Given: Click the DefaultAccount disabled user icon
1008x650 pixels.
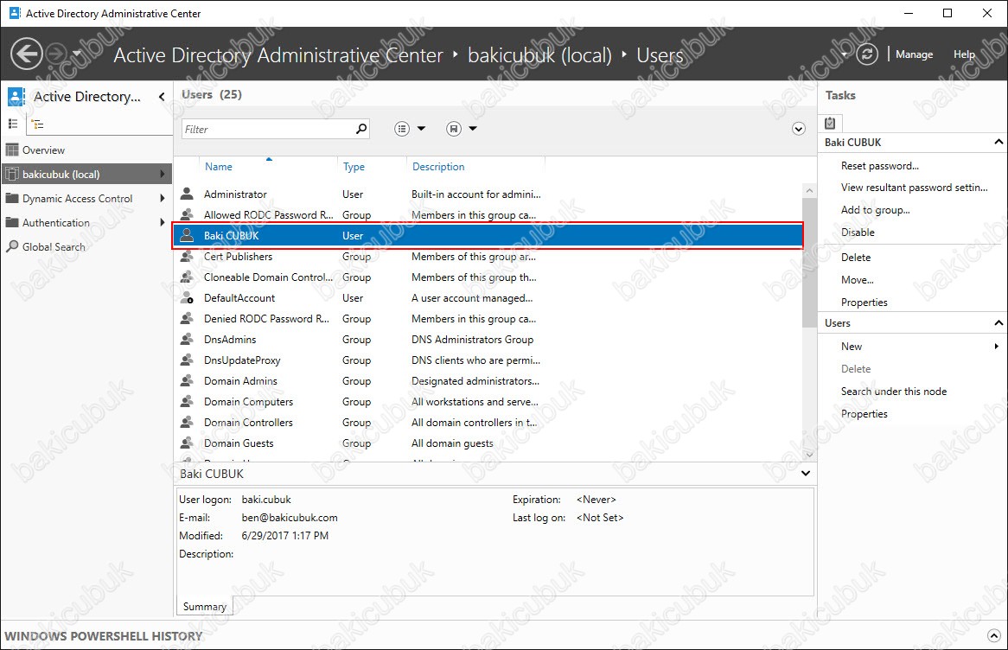Looking at the screenshot, I should pyautogui.click(x=187, y=297).
